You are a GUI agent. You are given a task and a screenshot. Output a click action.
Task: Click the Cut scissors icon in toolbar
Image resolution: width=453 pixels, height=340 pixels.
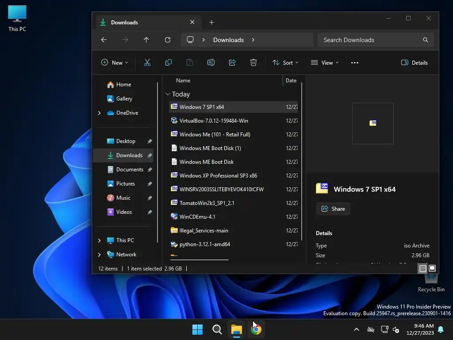tap(147, 62)
